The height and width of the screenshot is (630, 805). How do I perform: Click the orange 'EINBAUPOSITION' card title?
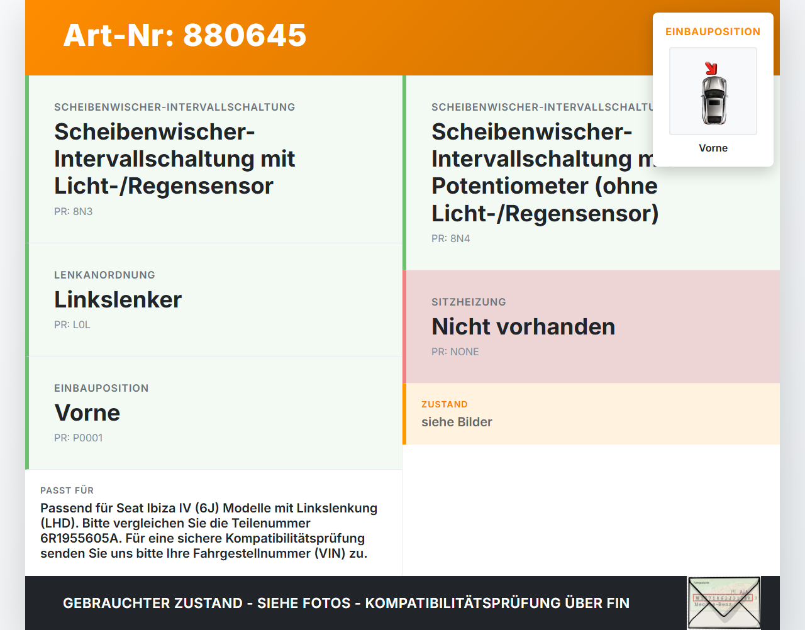[x=713, y=31]
